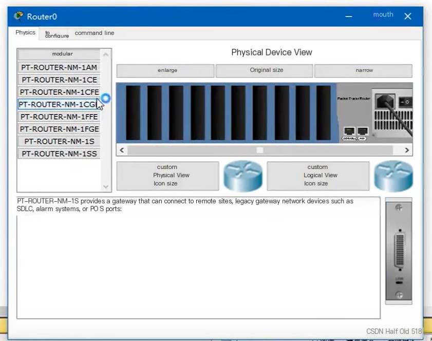Select the PT-ROUTER-NM-1FGE module

pyautogui.click(x=59, y=129)
